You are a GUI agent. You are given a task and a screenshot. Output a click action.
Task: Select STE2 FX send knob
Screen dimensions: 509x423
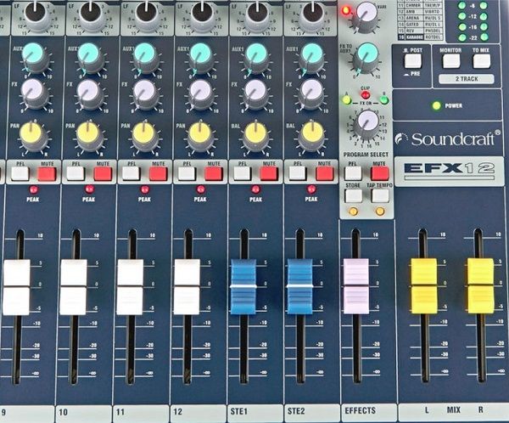pyautogui.click(x=311, y=93)
